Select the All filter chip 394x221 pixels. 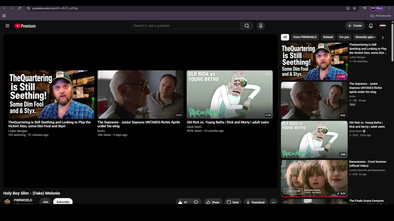285,37
